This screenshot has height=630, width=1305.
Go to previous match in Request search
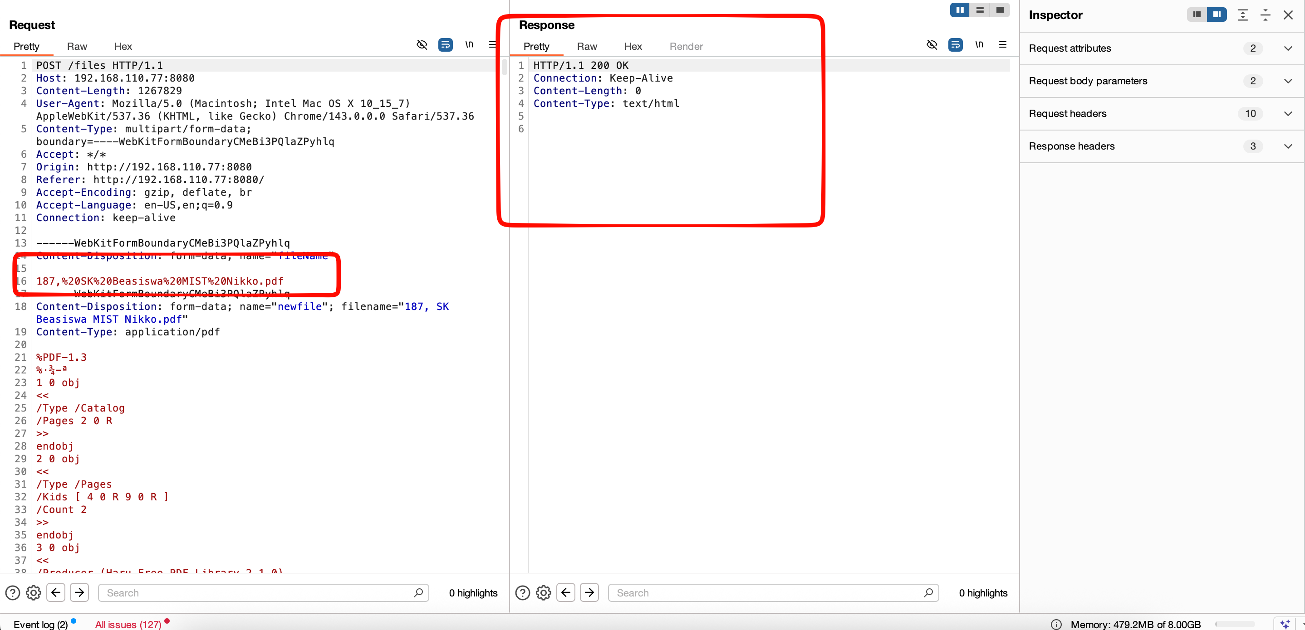pyautogui.click(x=56, y=592)
